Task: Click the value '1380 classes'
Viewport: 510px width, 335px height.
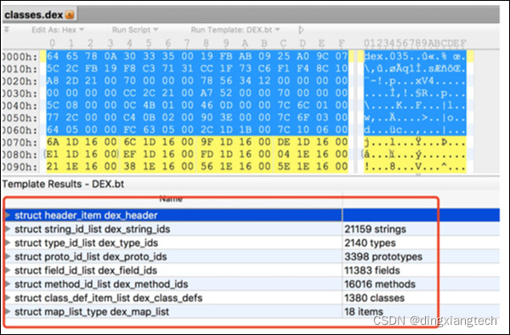Action: [374, 298]
